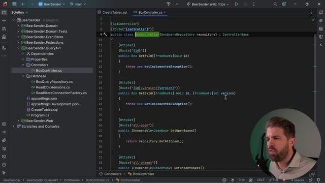Open the Solution view dropdown
325x183 pixels.
tap(19, 12)
